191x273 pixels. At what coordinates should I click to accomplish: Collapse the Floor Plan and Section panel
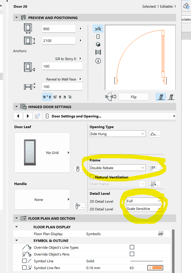(17, 218)
